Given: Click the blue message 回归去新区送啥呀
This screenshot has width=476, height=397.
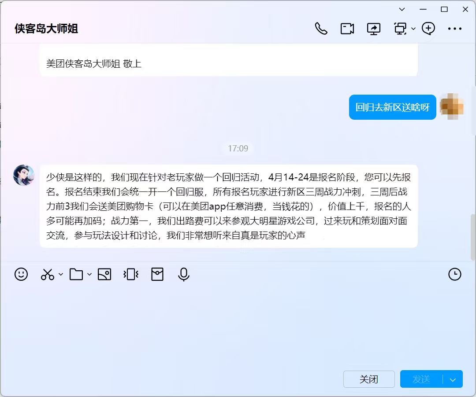Looking at the screenshot, I should click(393, 107).
